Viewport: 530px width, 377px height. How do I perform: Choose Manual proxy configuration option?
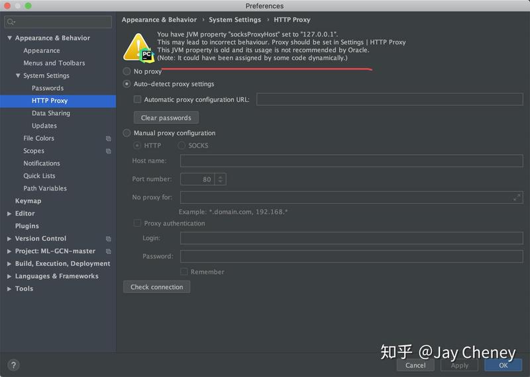(127, 133)
